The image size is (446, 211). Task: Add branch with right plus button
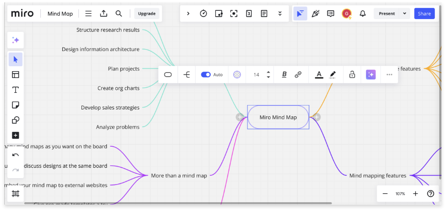[317, 117]
